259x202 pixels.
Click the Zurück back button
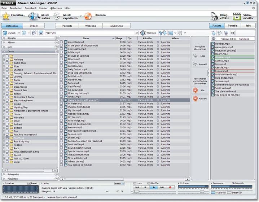(9, 33)
